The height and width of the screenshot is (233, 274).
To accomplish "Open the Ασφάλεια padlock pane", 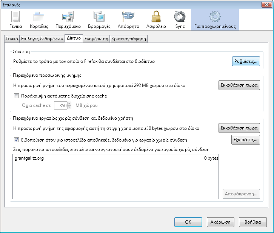I will point(156,20).
